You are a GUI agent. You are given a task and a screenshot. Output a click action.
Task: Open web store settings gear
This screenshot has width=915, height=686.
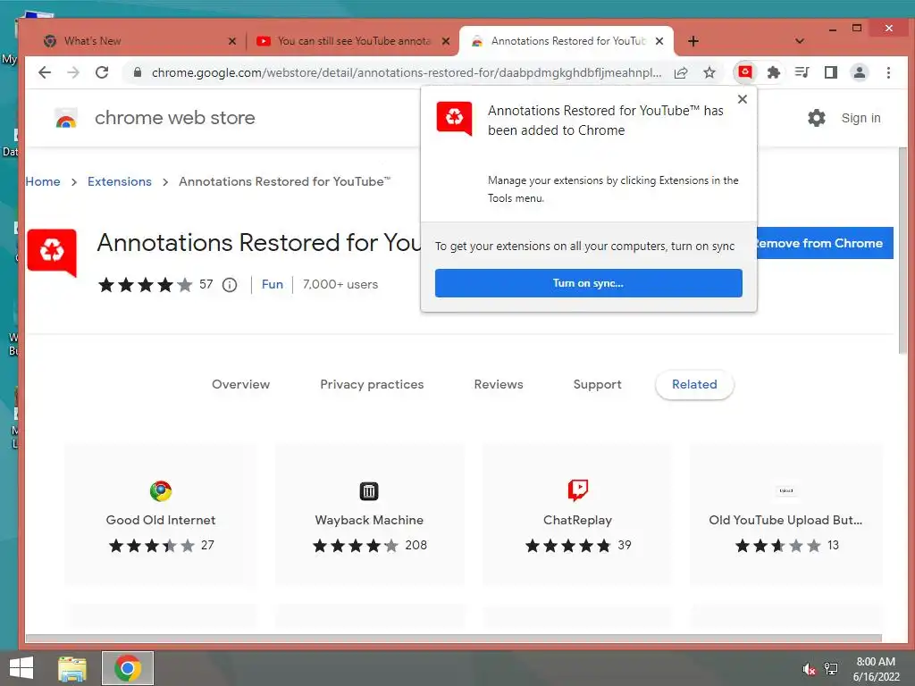pyautogui.click(x=817, y=118)
